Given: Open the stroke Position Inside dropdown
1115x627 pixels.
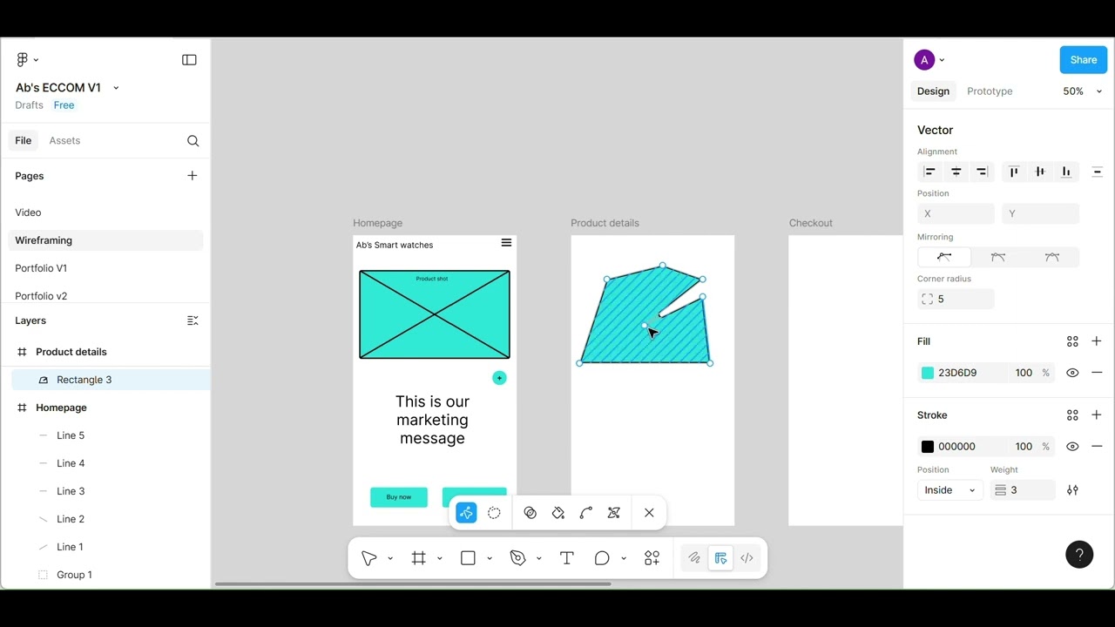Looking at the screenshot, I should click(949, 490).
